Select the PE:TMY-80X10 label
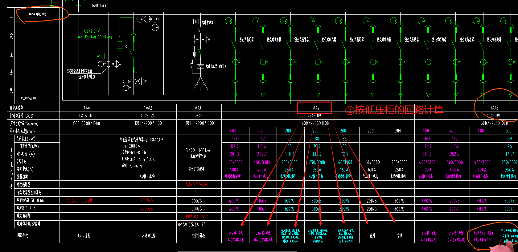 (28, 98)
